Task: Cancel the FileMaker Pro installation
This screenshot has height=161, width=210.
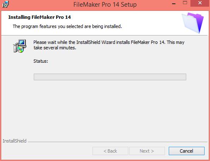Action: (x=187, y=151)
